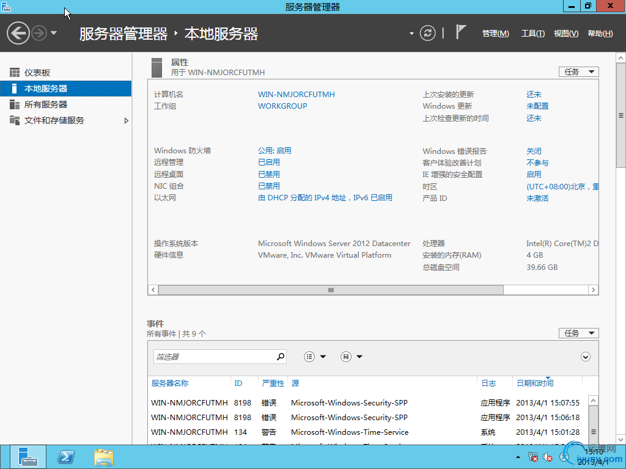
Task: Click the properties scrollbar right arrow
Action: pyautogui.click(x=593, y=290)
